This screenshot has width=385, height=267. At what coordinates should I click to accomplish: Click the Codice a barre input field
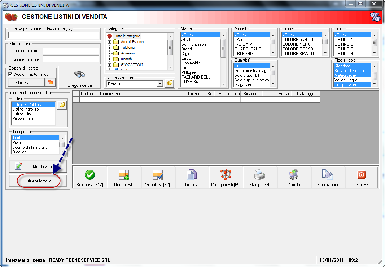[x=71, y=51]
